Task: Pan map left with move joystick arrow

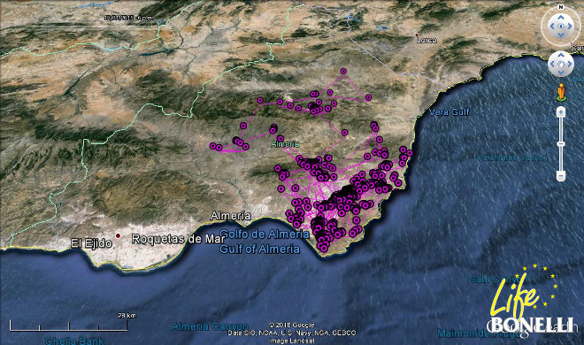Action: click(x=552, y=64)
